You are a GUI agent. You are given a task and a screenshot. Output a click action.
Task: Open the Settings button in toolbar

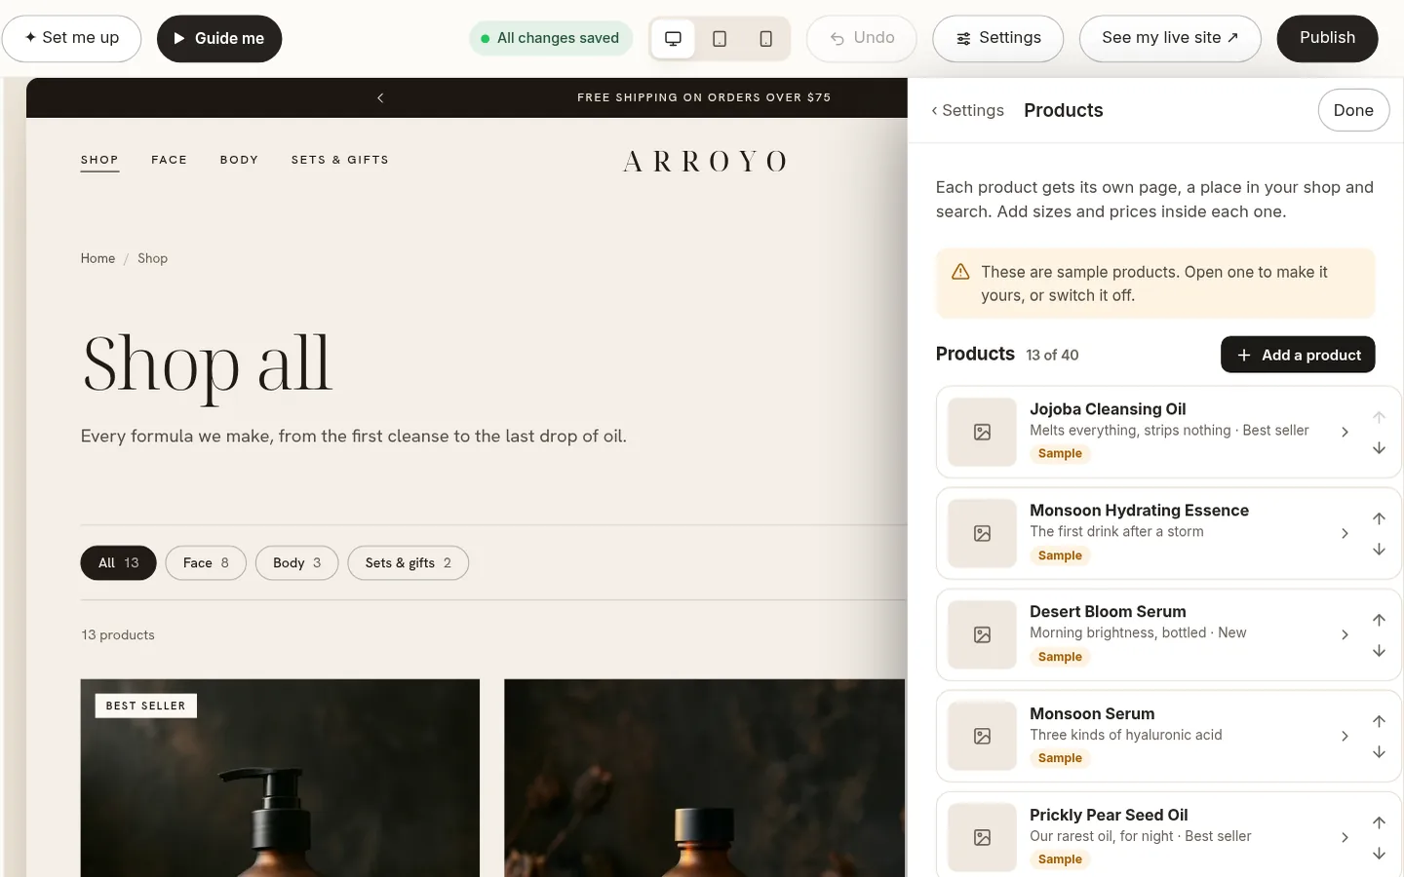point(997,38)
